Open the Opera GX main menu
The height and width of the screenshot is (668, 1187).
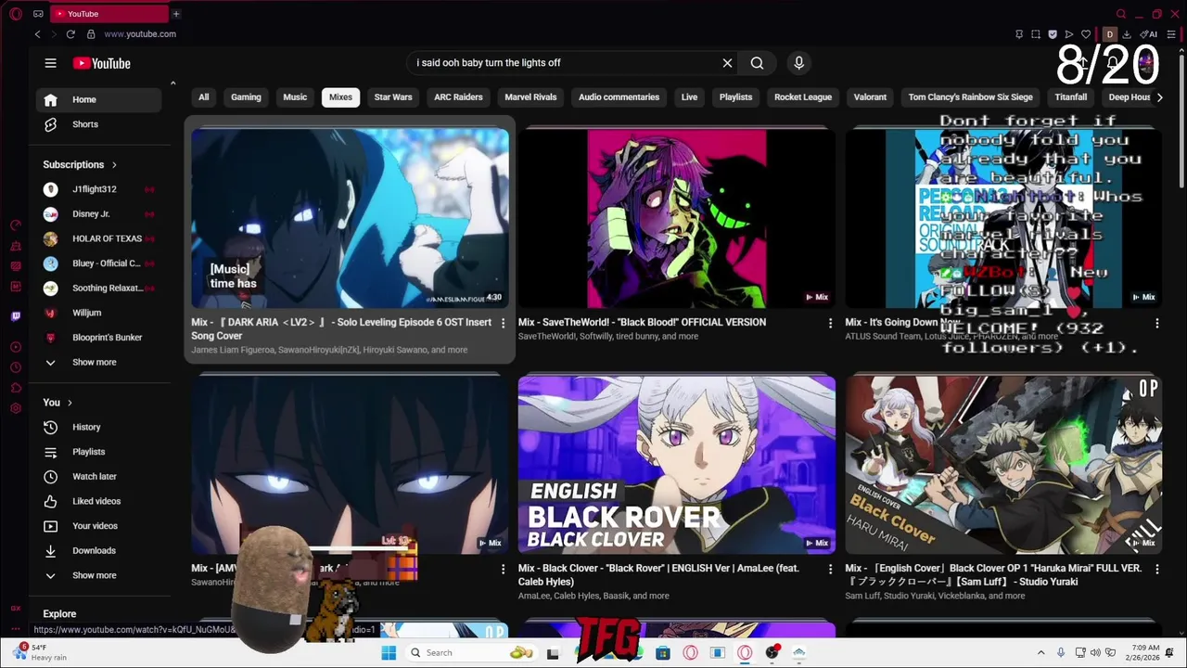point(16,14)
